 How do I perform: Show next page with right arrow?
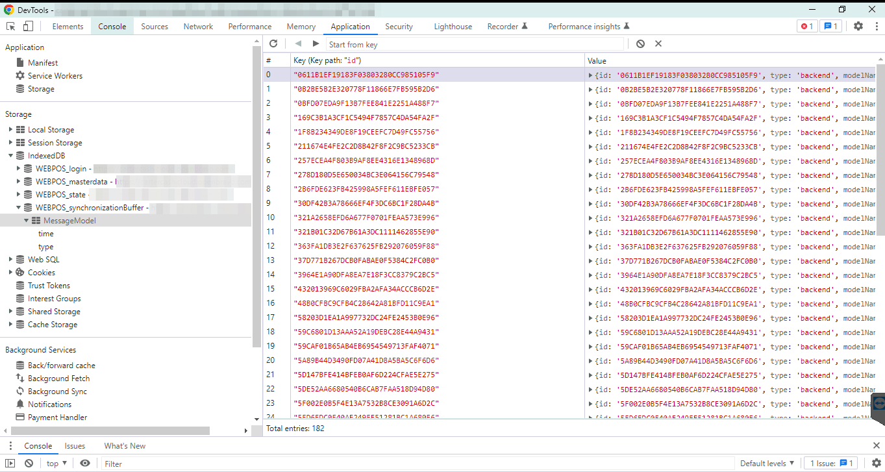[316, 43]
